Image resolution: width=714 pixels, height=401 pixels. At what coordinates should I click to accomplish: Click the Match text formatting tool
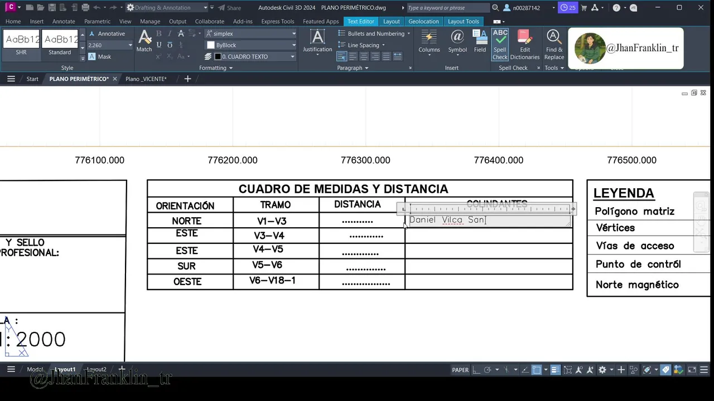144,41
